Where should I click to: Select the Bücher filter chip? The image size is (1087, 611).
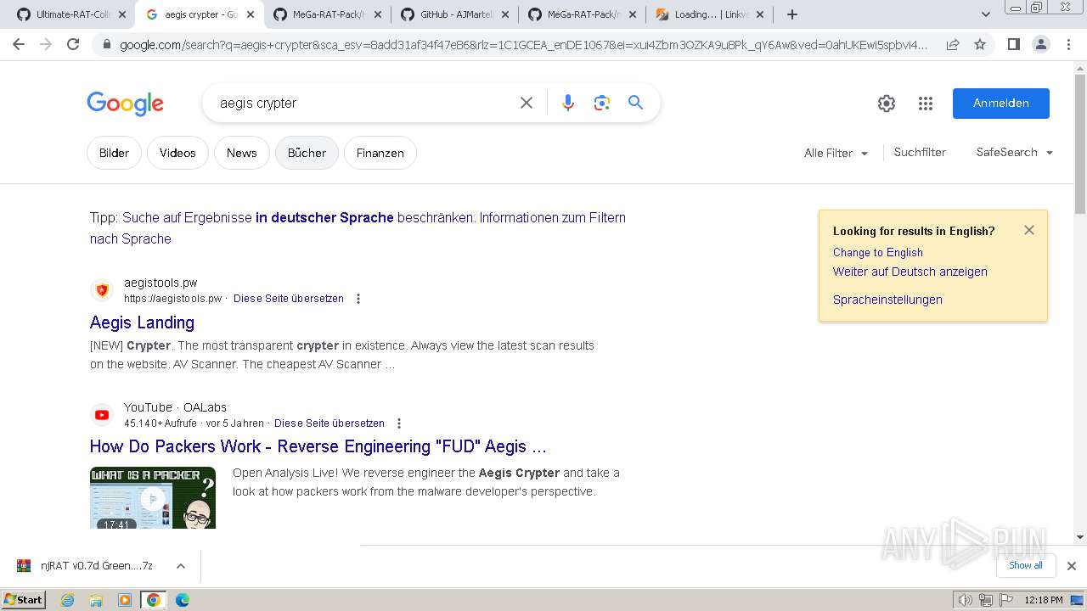tap(307, 153)
